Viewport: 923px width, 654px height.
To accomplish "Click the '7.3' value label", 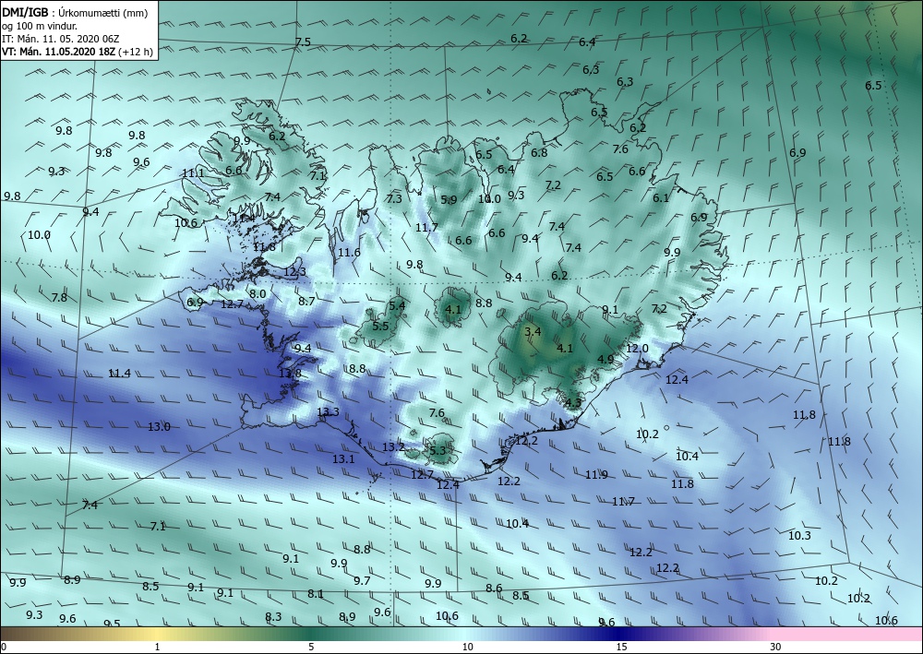I will [x=394, y=199].
